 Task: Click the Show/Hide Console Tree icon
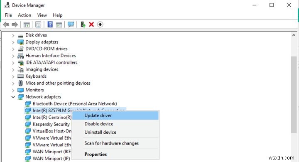click(x=27, y=25)
